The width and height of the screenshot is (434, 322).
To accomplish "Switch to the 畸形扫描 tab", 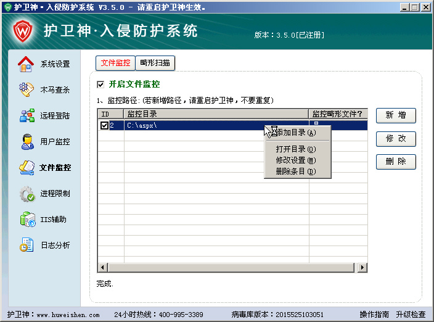I will (x=155, y=63).
